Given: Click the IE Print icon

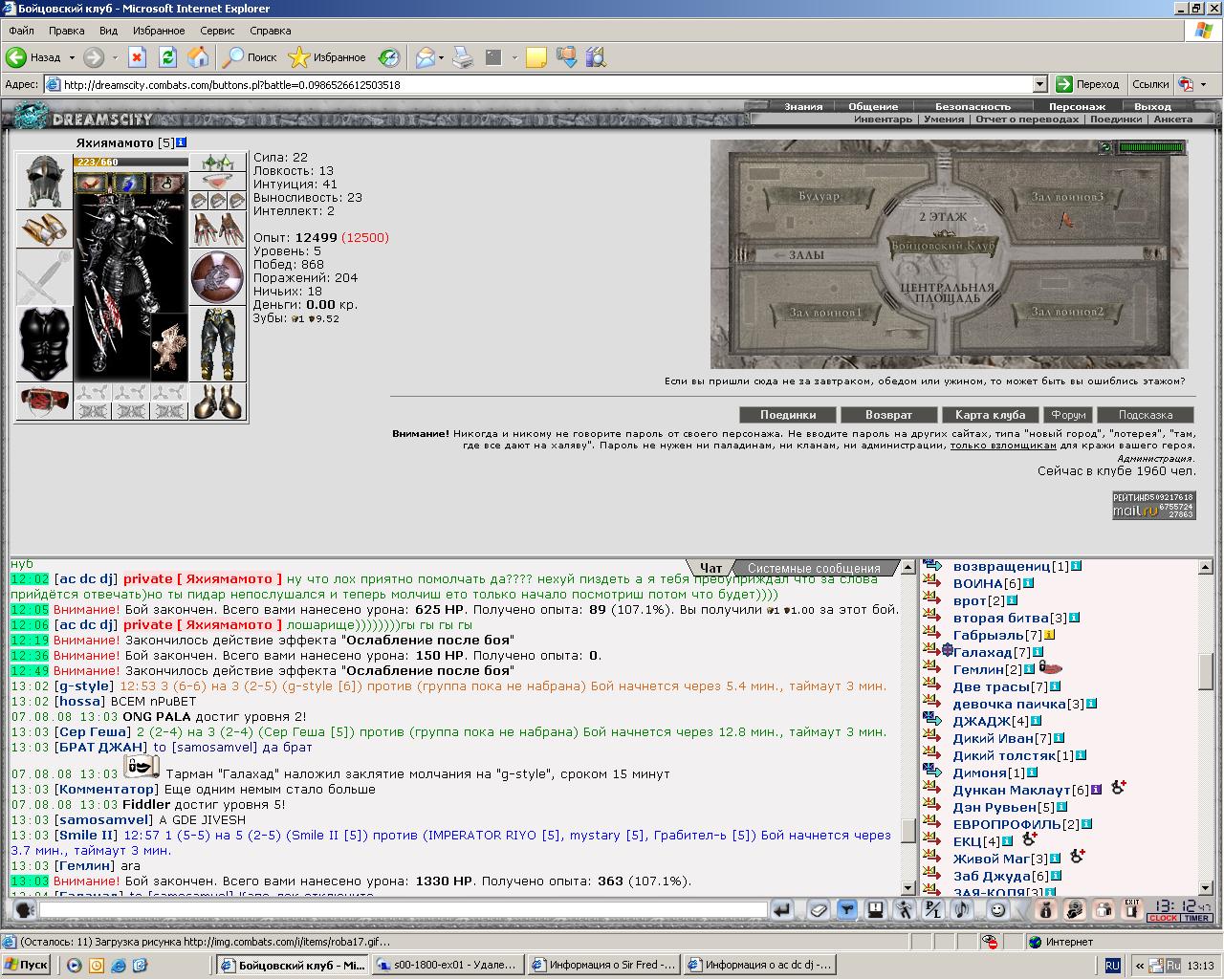Looking at the screenshot, I should (x=463, y=57).
